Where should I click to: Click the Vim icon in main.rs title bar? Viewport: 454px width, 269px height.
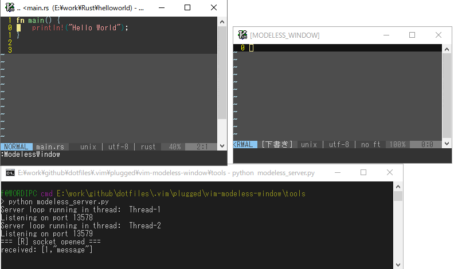(10, 7)
